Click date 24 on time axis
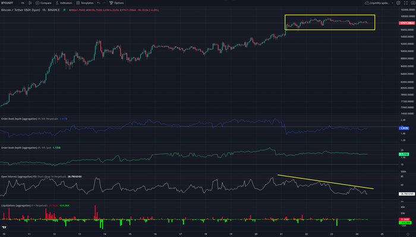The width and height of the screenshot is (416, 237). tap(357, 234)
